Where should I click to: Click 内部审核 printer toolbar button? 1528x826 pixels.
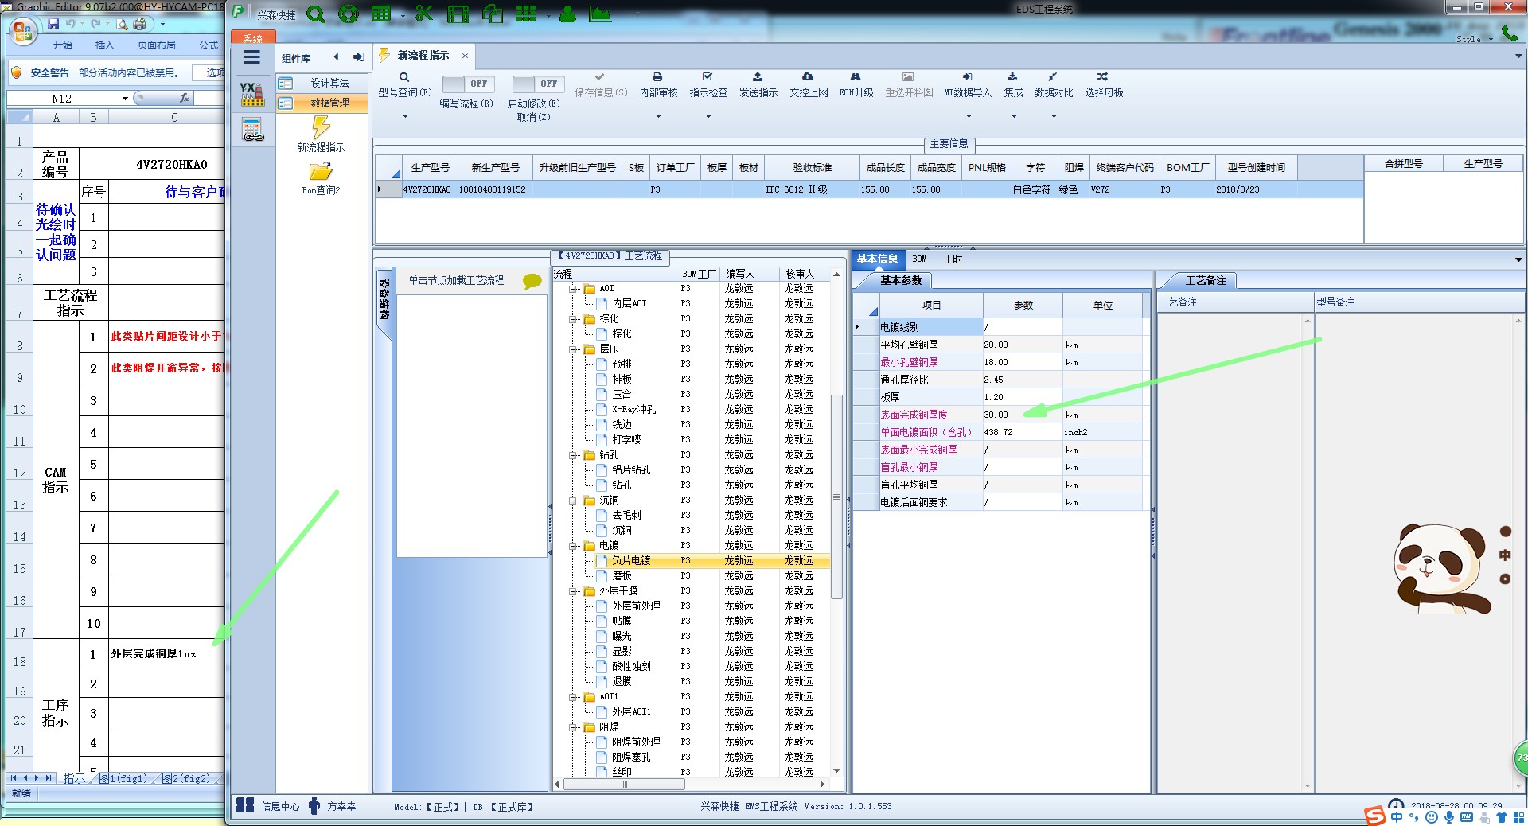pos(658,85)
